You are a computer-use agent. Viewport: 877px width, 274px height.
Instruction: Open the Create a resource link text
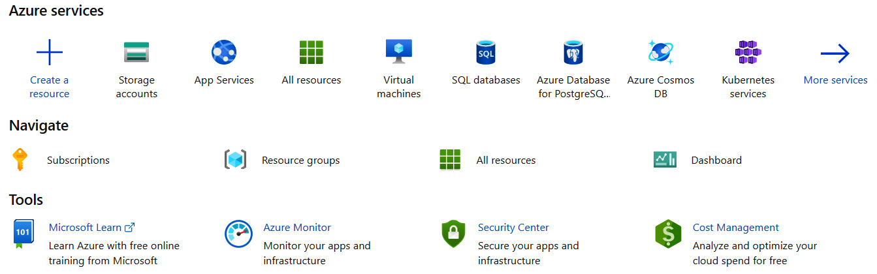pyautogui.click(x=50, y=87)
